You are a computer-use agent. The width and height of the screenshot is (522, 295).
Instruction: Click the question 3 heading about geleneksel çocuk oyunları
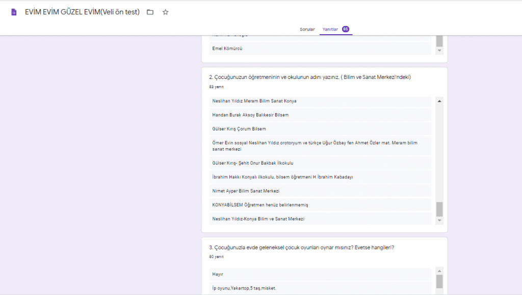[x=301, y=248]
